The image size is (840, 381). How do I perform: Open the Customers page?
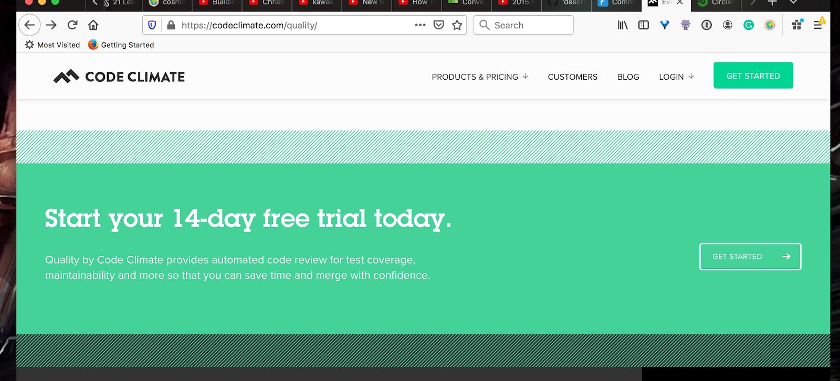pyautogui.click(x=572, y=77)
